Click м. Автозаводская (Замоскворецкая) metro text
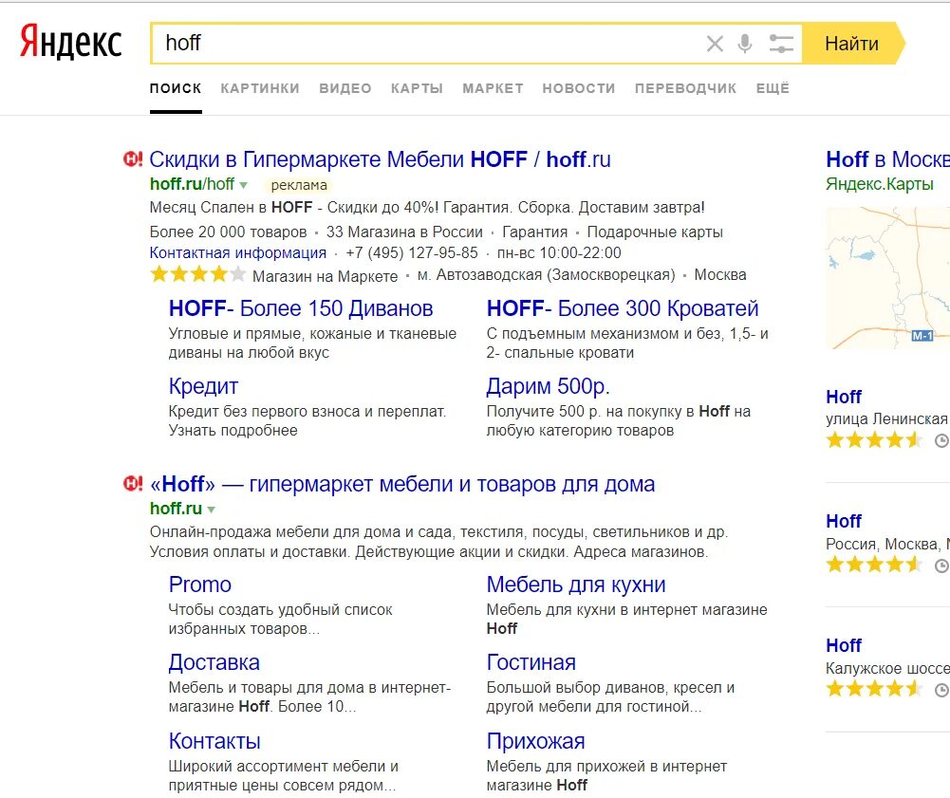This screenshot has width=950, height=798. tap(546, 275)
